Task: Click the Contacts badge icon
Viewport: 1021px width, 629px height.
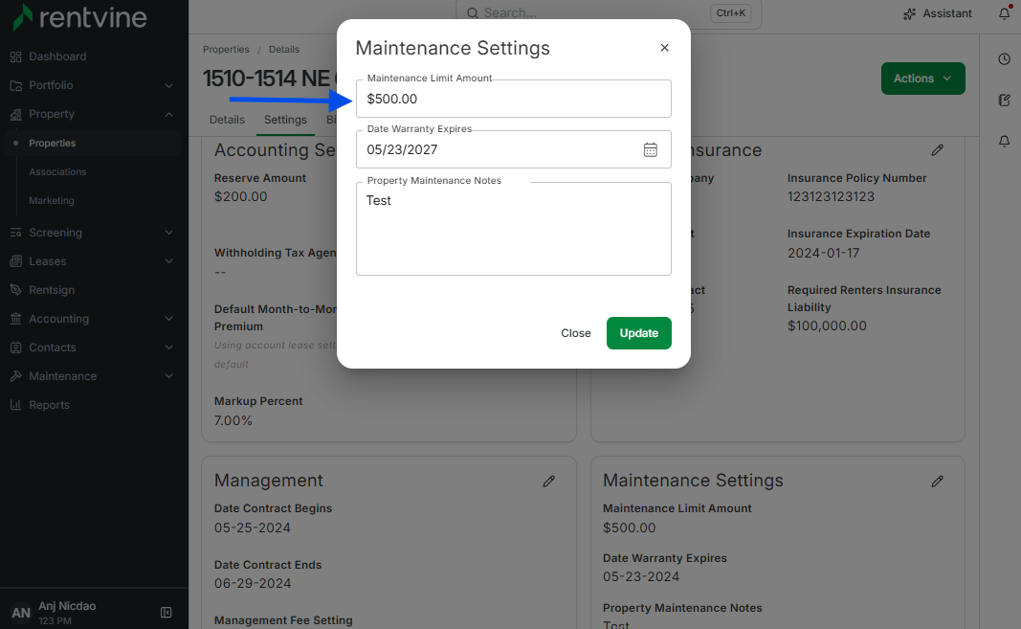Action: point(15,348)
